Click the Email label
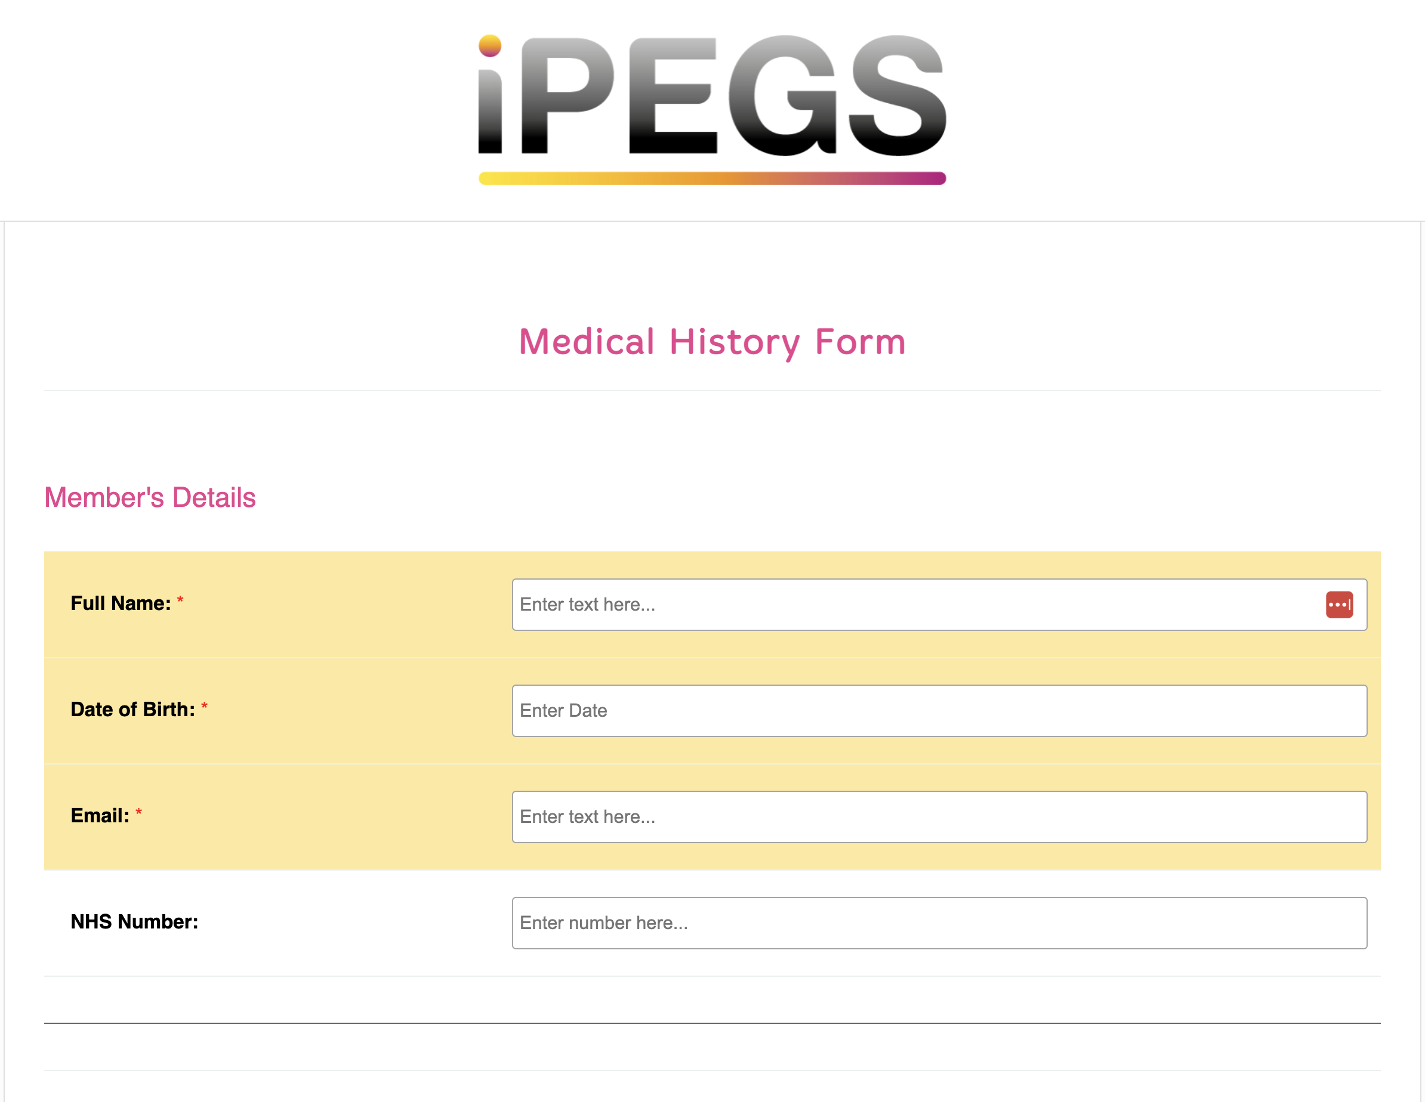The image size is (1425, 1102). coord(101,815)
